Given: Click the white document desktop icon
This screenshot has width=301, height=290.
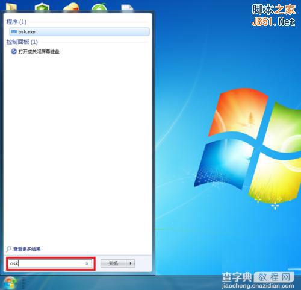Looking at the screenshot, I should 127,7.
